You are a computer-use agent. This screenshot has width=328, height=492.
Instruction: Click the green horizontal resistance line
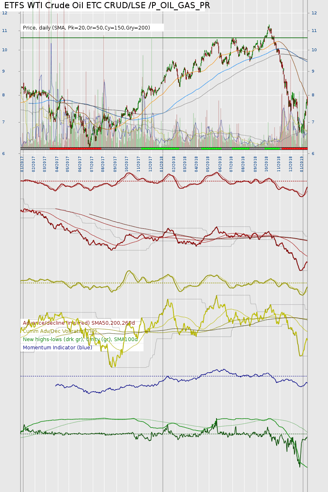164,38
